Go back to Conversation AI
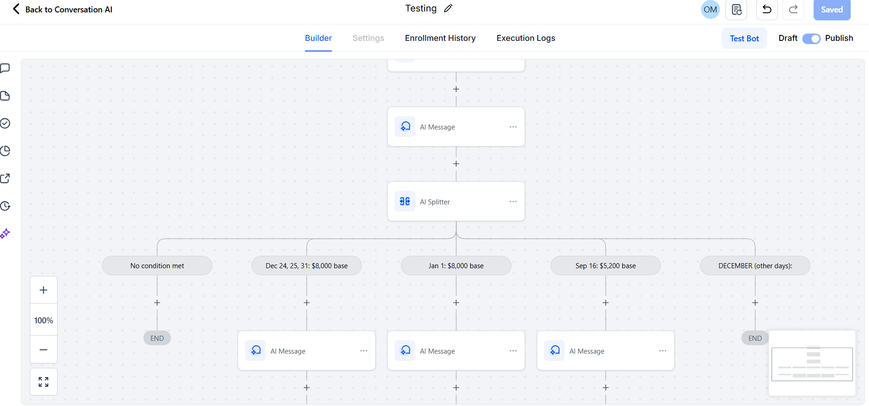 [63, 10]
